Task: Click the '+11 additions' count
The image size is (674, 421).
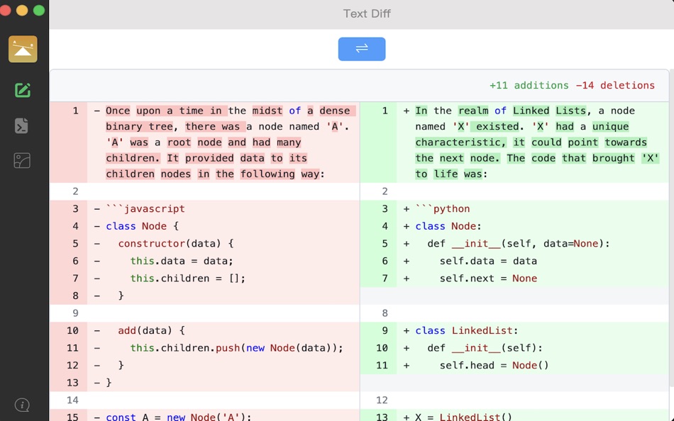Action: click(x=529, y=86)
